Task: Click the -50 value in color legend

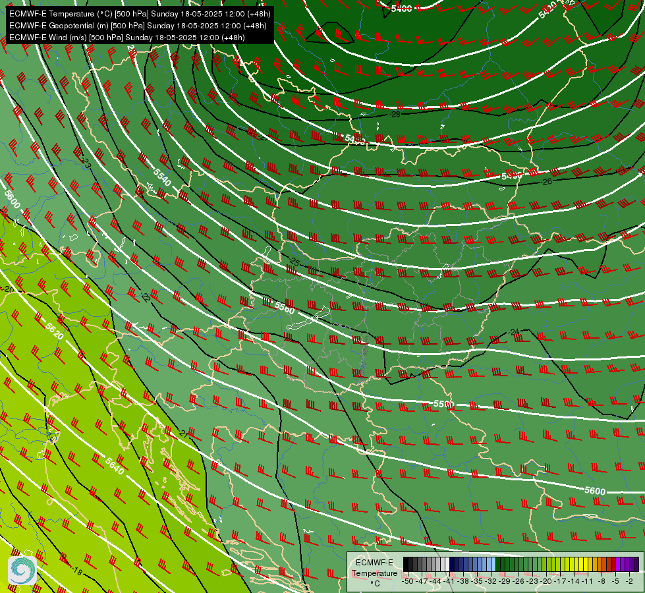Action: tap(408, 581)
